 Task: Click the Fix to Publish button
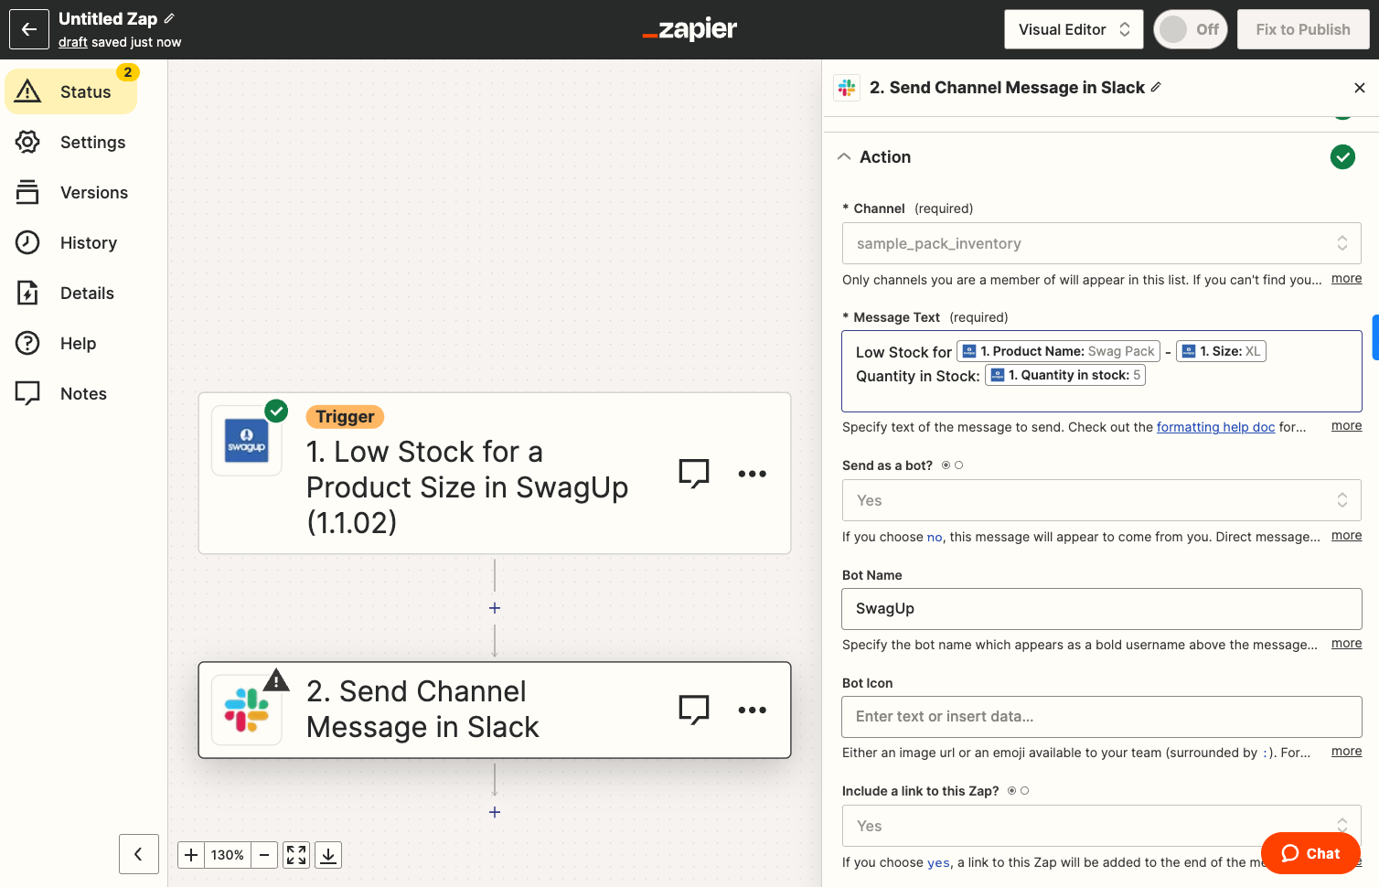(x=1303, y=29)
